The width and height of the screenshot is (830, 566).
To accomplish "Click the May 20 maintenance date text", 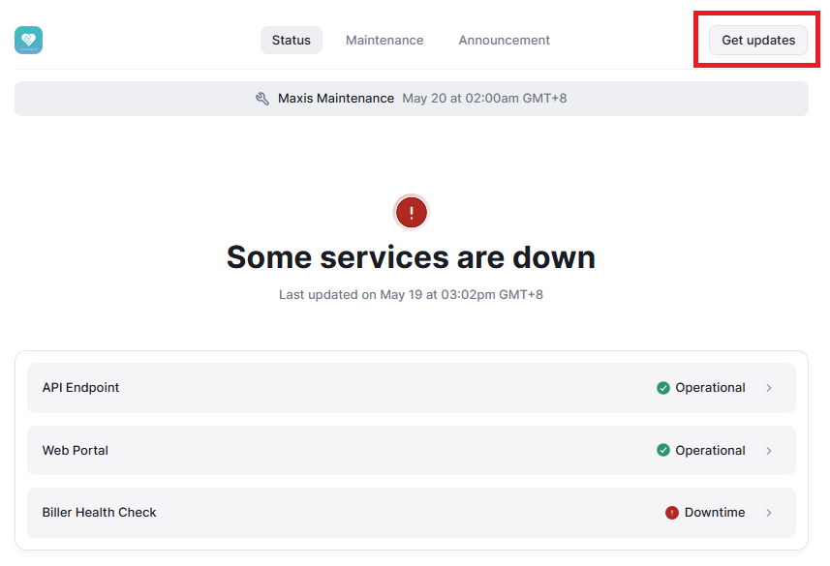I will (x=482, y=98).
